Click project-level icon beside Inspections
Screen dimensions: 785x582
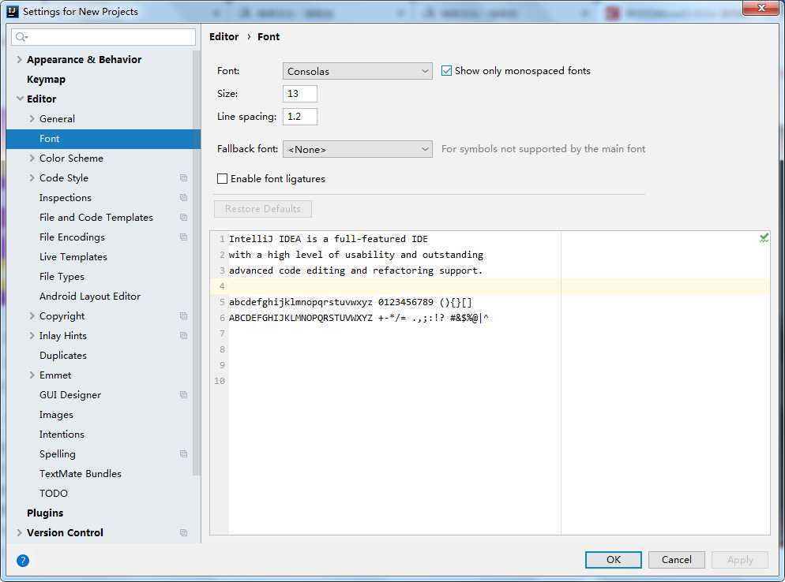[x=184, y=197]
